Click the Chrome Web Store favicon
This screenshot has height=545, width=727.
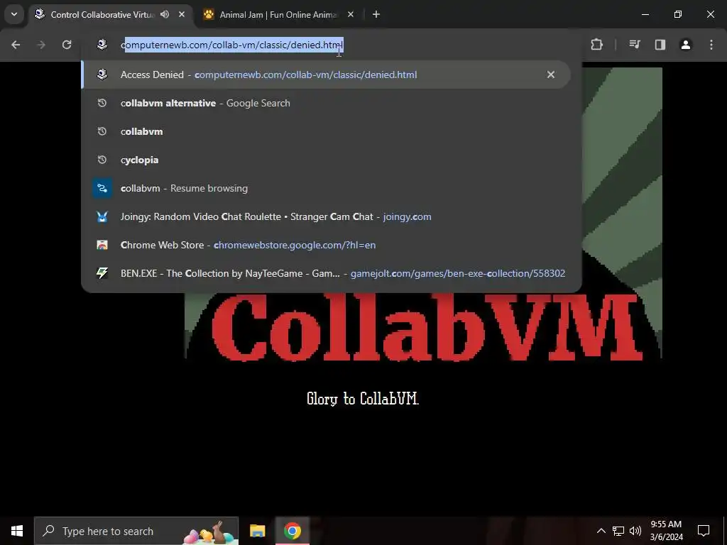tap(102, 245)
